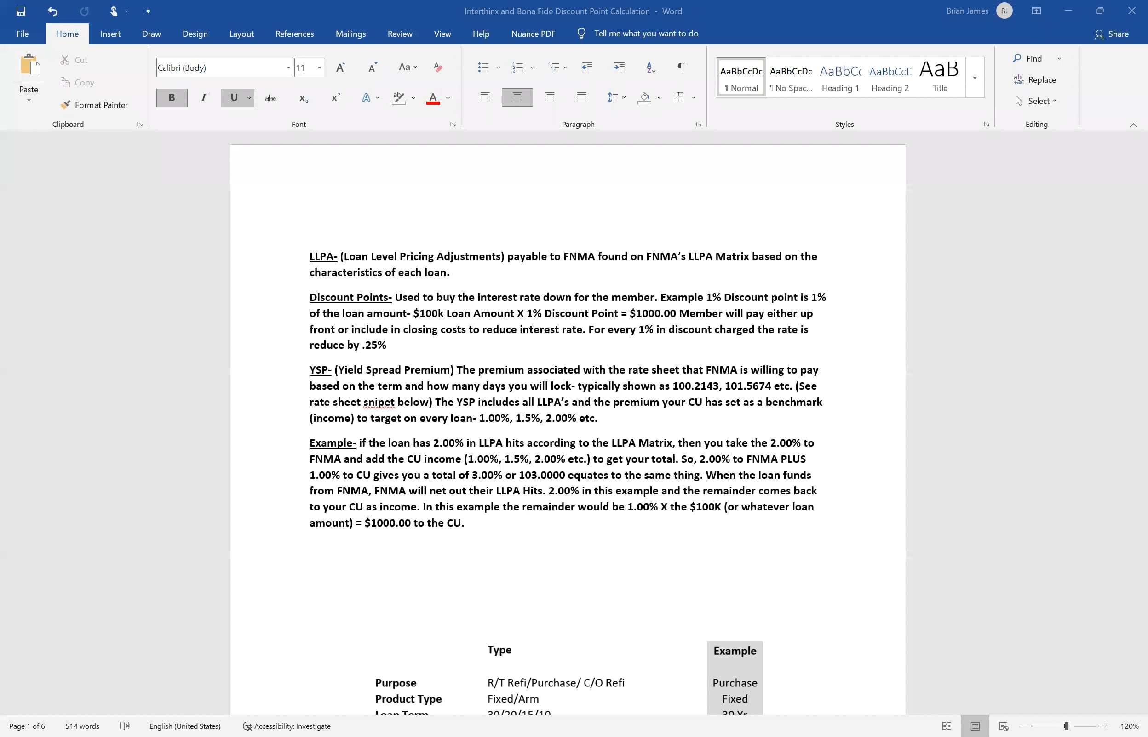Click the Replace button
This screenshot has width=1148, height=737.
coord(1035,80)
